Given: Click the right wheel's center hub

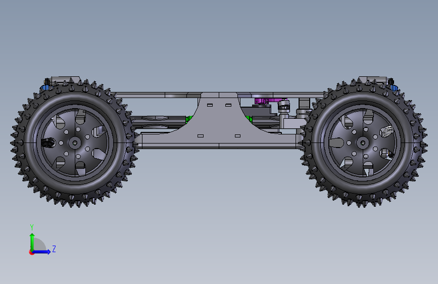Looking at the screenshot, I should pos(363,143).
